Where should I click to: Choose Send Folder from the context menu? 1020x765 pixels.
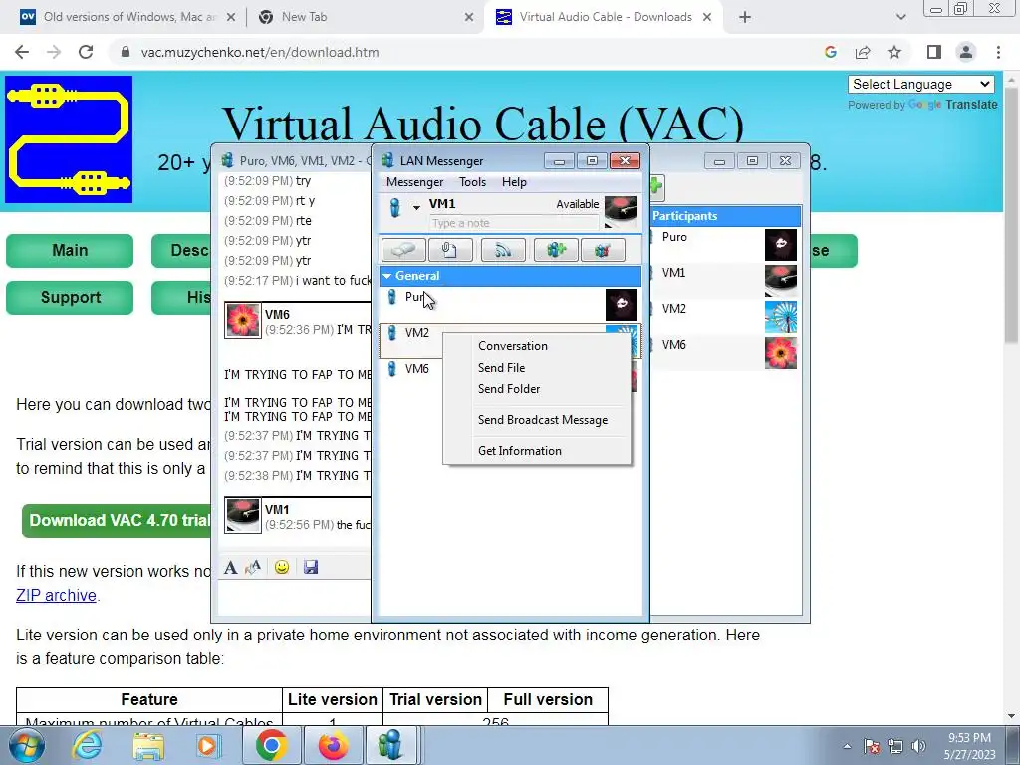click(509, 389)
